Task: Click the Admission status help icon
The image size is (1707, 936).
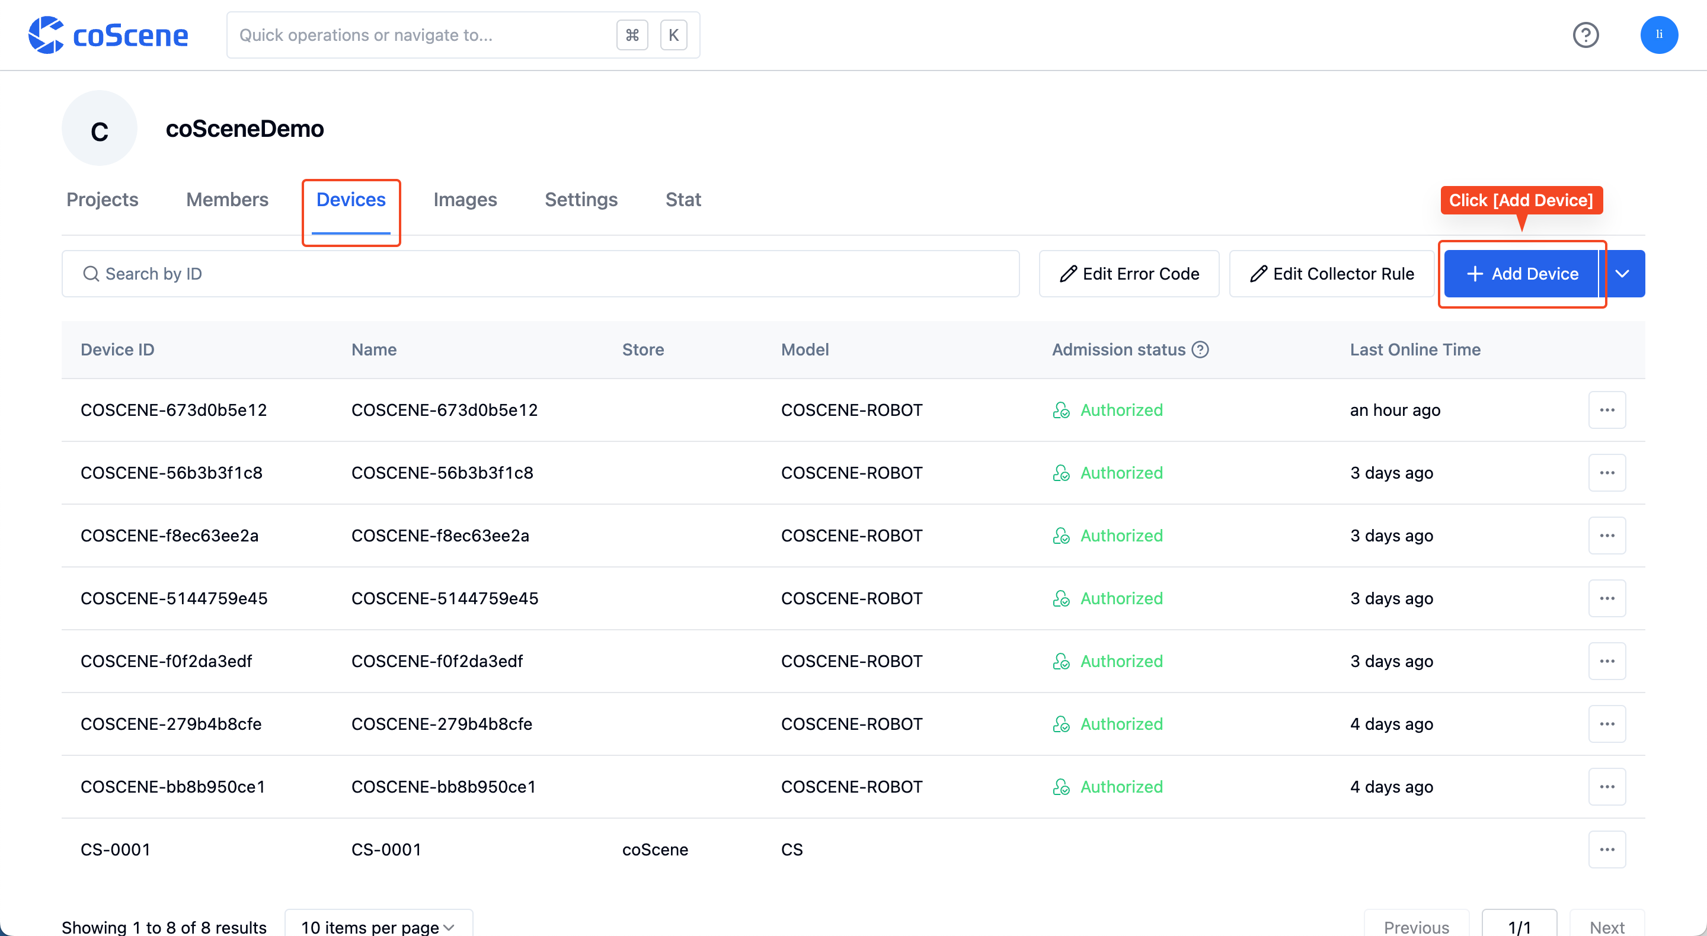Action: (x=1201, y=350)
